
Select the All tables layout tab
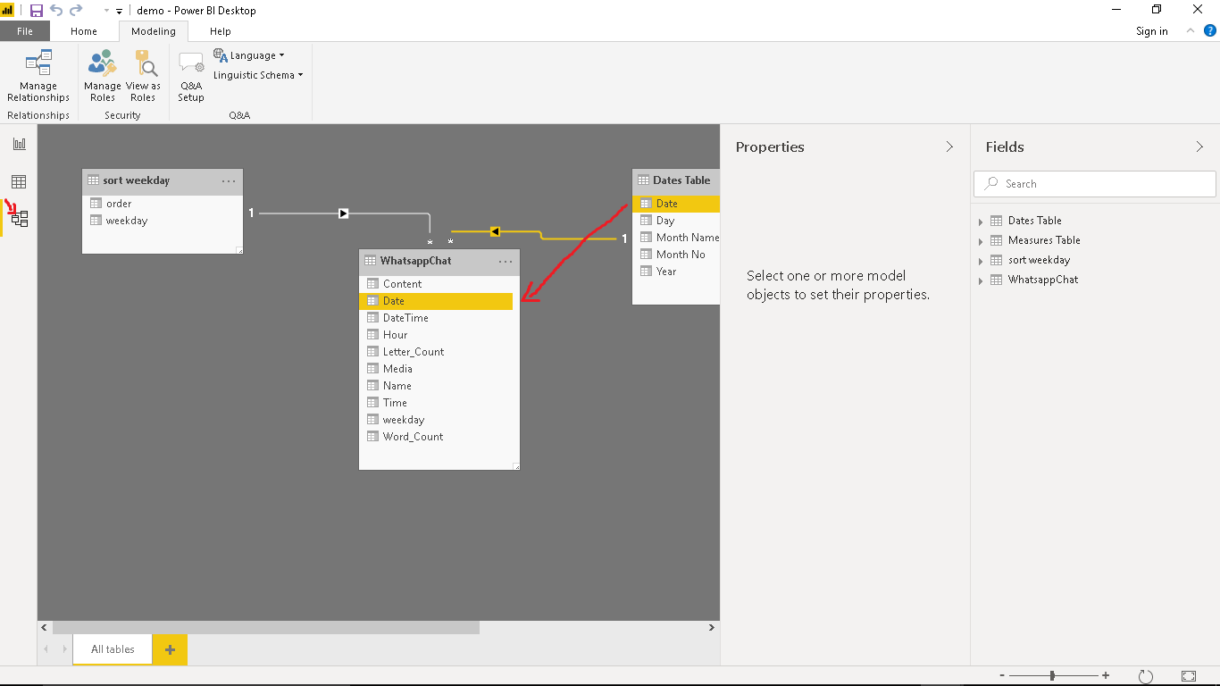point(113,649)
